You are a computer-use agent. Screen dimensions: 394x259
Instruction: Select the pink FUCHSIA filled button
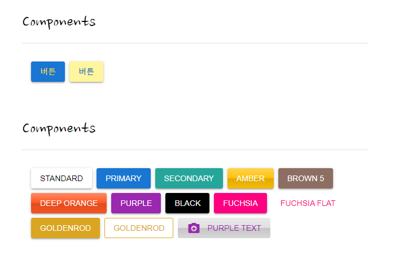[240, 203]
